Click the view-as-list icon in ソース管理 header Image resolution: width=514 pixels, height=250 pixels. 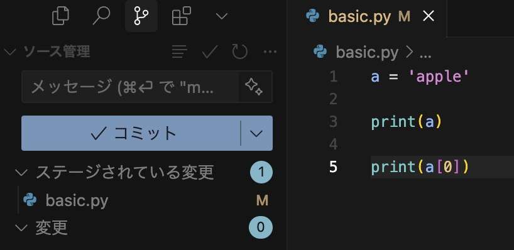coord(179,52)
